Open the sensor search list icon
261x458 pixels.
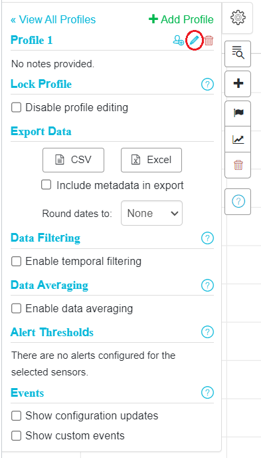click(x=238, y=53)
